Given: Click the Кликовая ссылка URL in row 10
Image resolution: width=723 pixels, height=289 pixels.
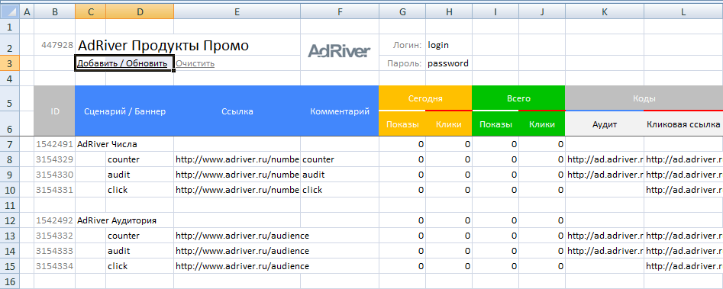Looking at the screenshot, I should [x=683, y=190].
